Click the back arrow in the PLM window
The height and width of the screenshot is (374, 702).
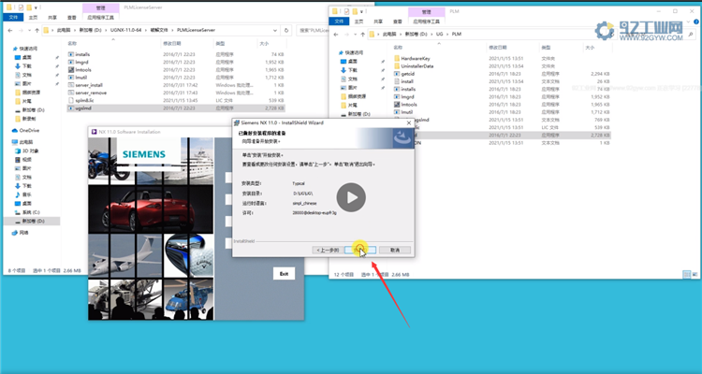tap(336, 34)
